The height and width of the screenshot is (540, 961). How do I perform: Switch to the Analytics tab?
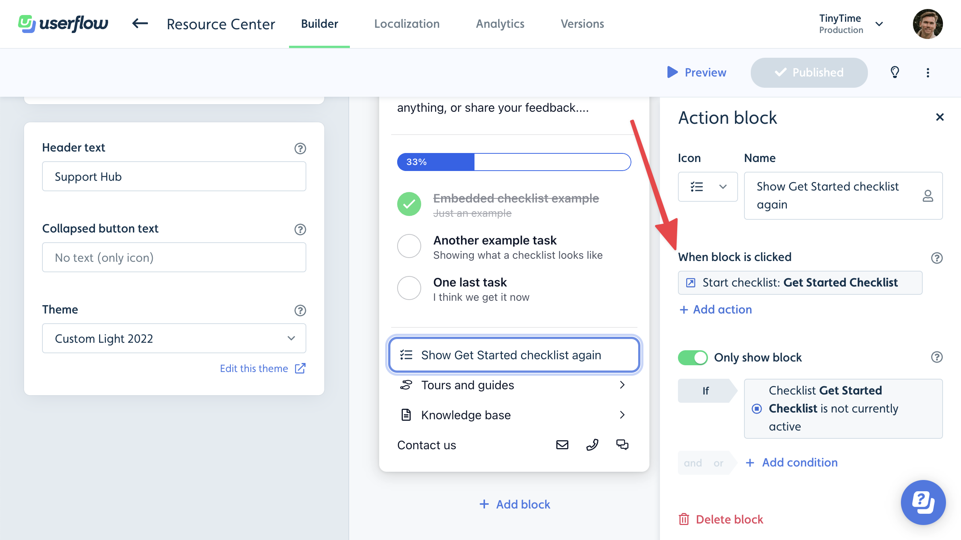[x=500, y=24]
